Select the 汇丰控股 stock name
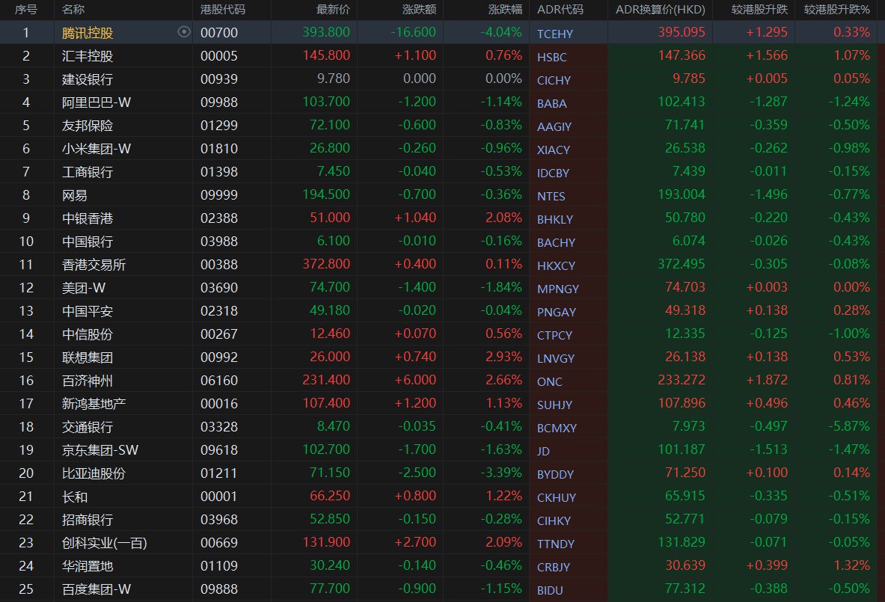The height and width of the screenshot is (602, 885). (x=88, y=56)
